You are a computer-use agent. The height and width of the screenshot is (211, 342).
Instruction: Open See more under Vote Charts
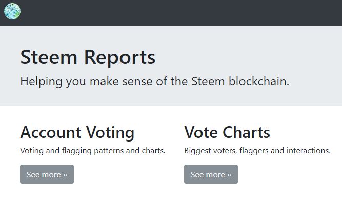[x=211, y=174]
